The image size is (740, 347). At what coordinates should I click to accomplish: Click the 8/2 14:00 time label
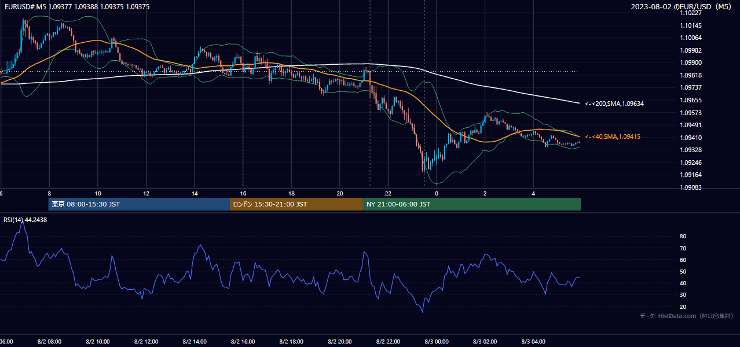coord(195,342)
